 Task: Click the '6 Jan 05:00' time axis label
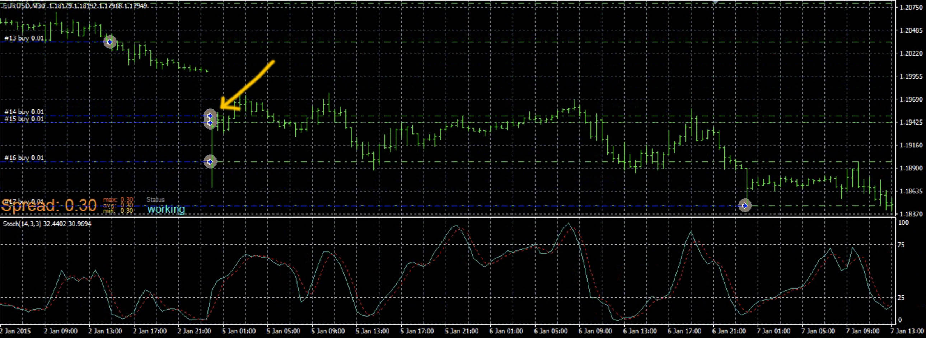551,331
